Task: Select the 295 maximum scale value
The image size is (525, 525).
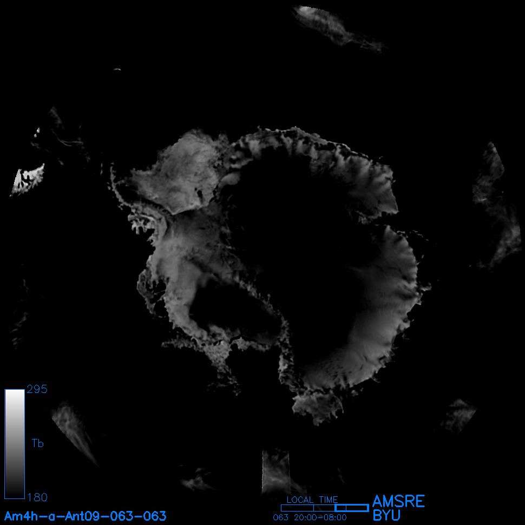Action: pos(37,390)
